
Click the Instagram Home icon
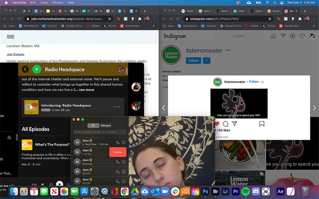click(x=273, y=36)
